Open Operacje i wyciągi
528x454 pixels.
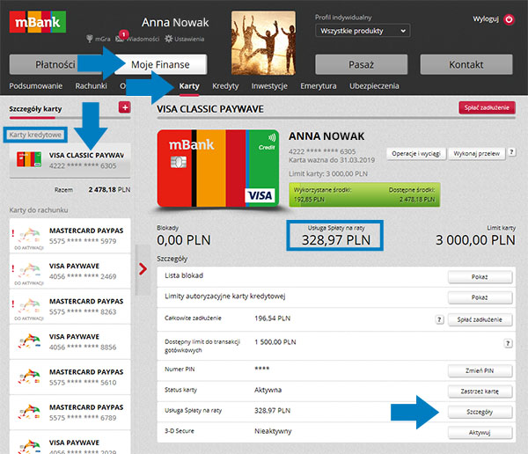click(x=416, y=154)
